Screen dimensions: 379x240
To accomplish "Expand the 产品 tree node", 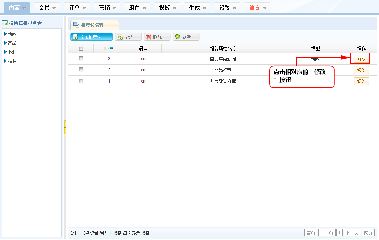I will 5,43.
